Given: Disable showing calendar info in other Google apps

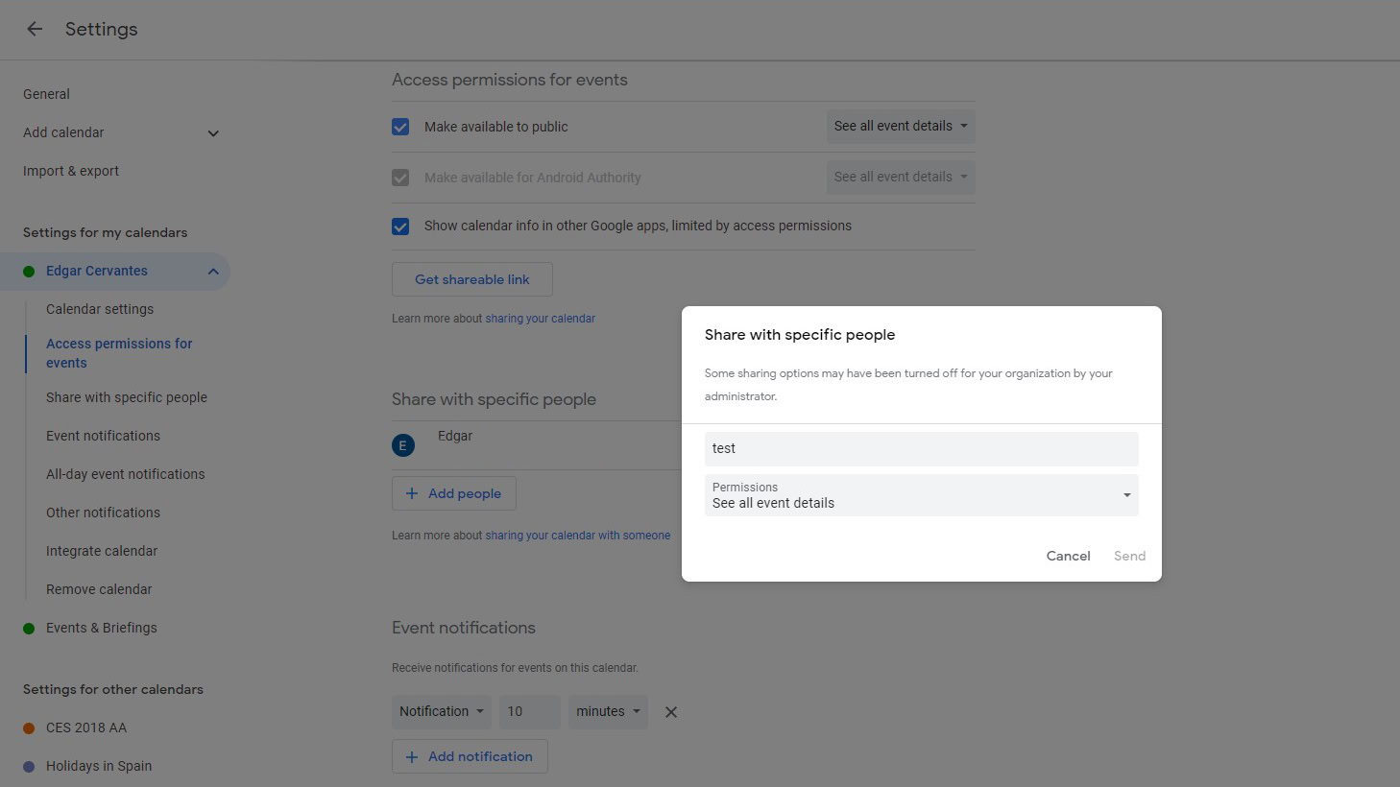Looking at the screenshot, I should [x=400, y=226].
